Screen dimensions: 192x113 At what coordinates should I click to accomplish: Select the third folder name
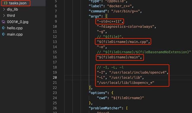click(11, 15)
